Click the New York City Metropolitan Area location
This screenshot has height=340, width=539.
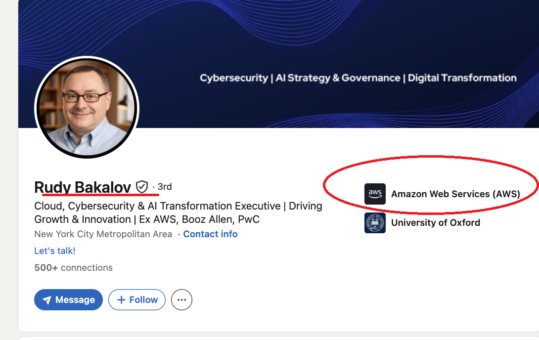(x=103, y=234)
